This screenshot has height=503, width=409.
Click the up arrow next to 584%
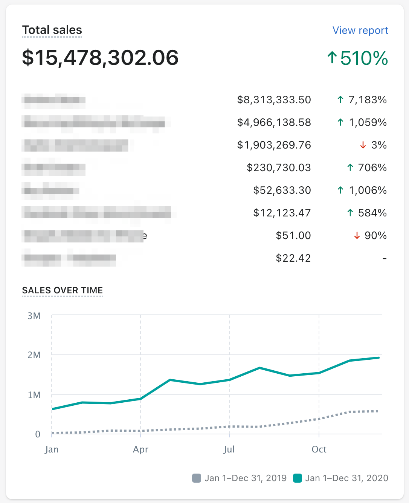pos(350,213)
